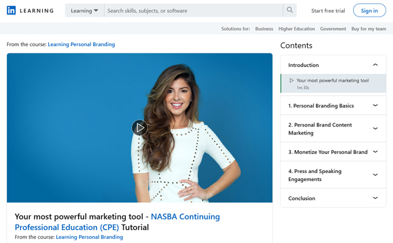The width and height of the screenshot is (393, 243).
Task: Click Start free trial
Action: (x=328, y=11)
